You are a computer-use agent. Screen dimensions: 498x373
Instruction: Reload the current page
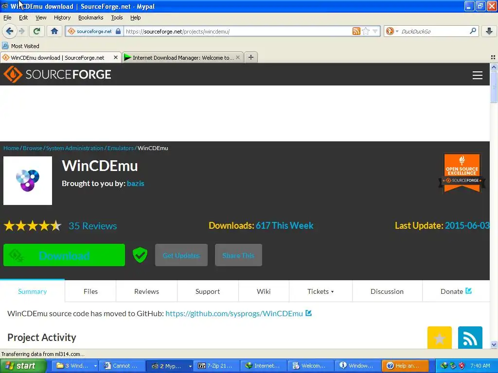[37, 31]
